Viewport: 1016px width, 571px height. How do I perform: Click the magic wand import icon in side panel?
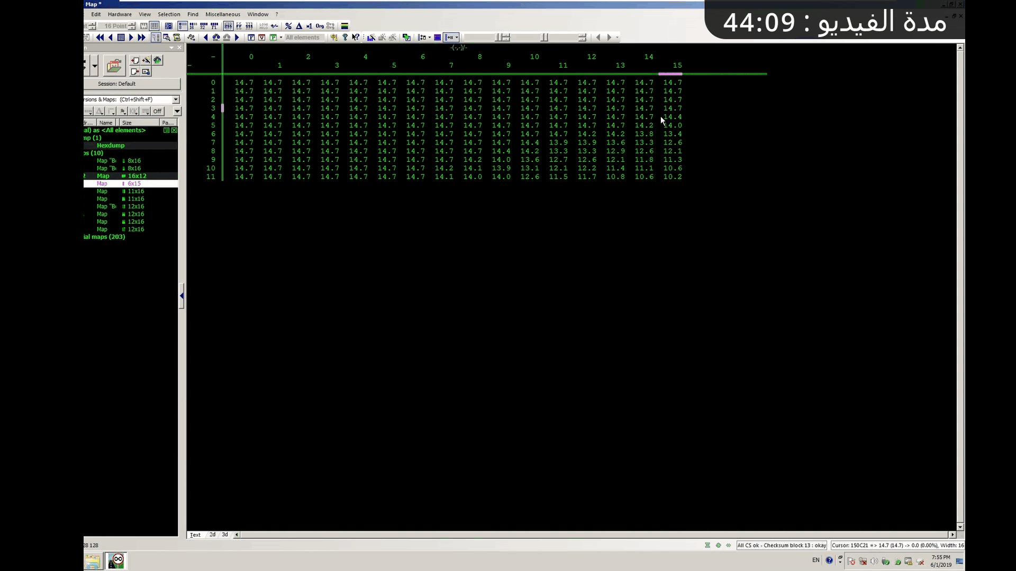coord(146,60)
